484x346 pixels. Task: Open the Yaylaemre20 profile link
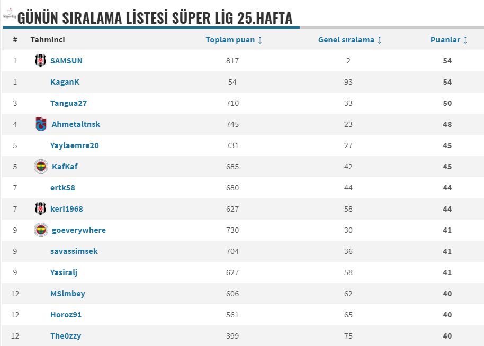point(74,145)
